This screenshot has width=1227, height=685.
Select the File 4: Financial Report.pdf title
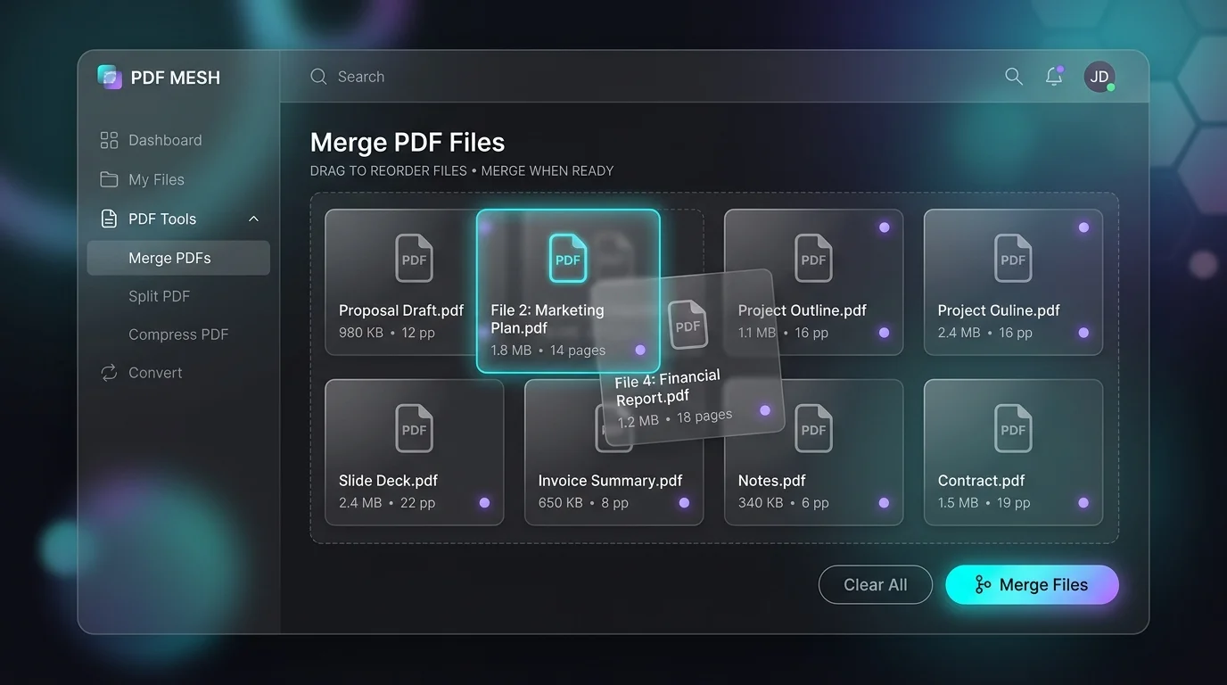click(x=668, y=388)
